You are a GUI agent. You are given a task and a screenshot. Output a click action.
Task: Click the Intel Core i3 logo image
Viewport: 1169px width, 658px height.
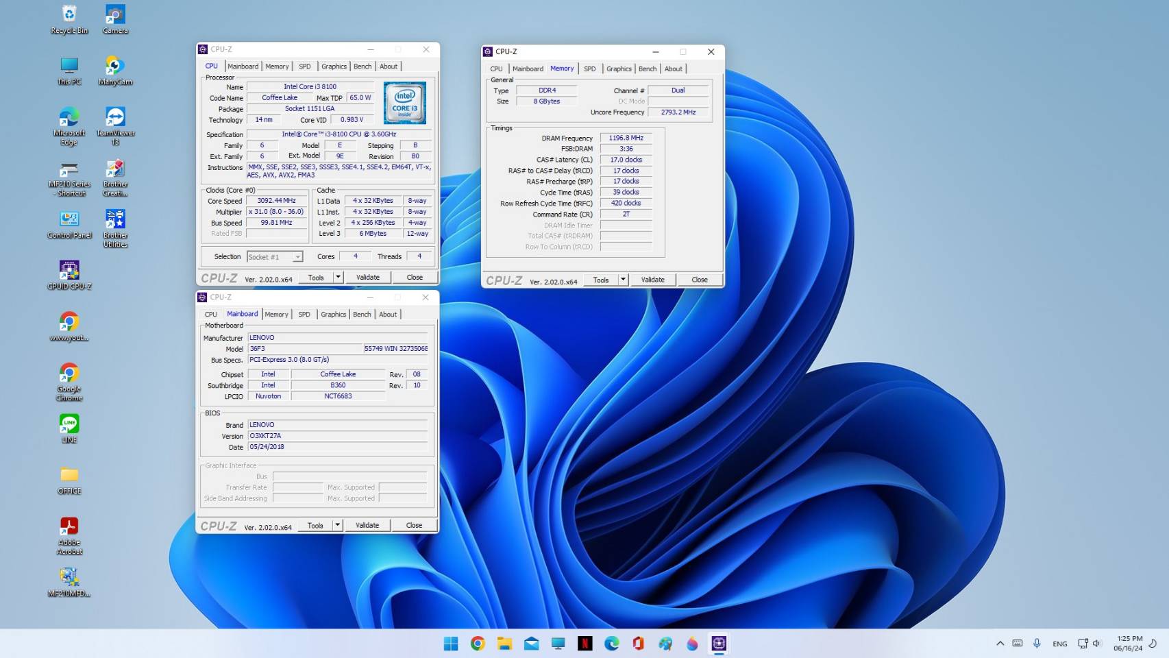405,103
